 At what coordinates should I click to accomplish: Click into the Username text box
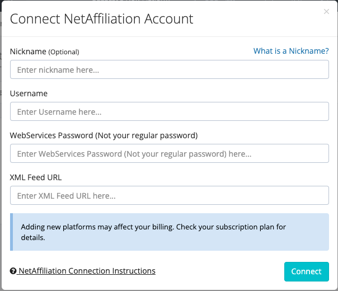click(169, 111)
